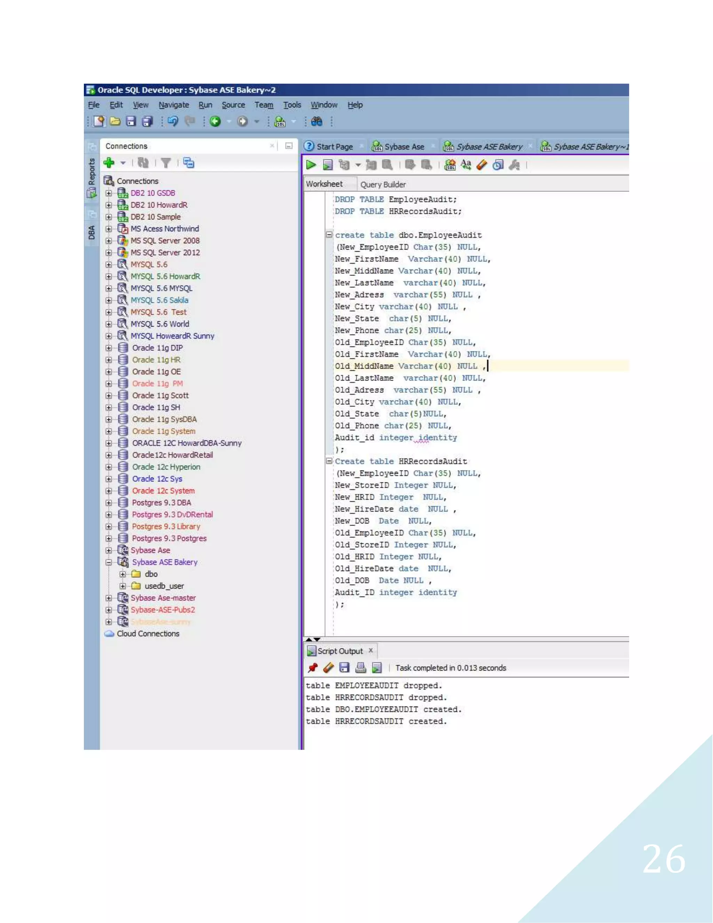The width and height of the screenshot is (713, 923).
Task: Close the Script Output tab
Action: click(371, 650)
